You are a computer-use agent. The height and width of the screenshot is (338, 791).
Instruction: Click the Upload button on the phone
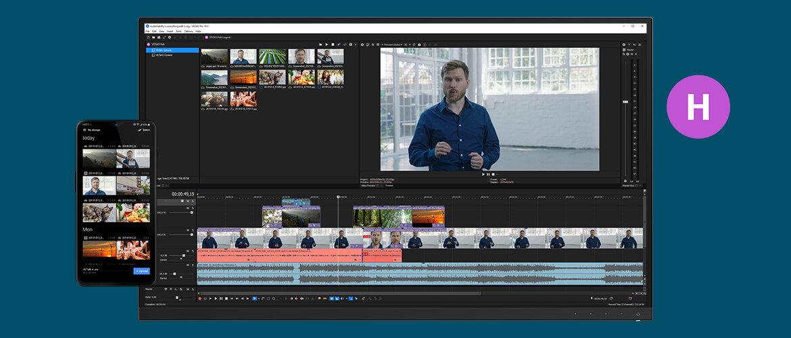tap(142, 271)
